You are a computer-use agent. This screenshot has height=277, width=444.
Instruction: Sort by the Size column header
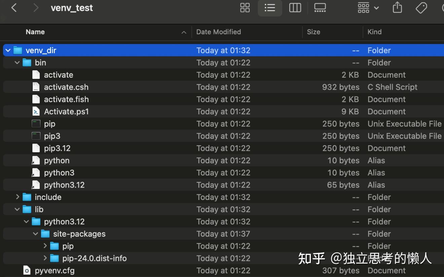pos(313,32)
